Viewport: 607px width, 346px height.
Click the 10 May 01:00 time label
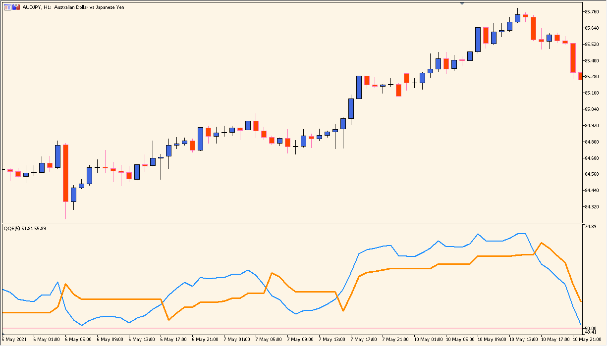click(429, 340)
